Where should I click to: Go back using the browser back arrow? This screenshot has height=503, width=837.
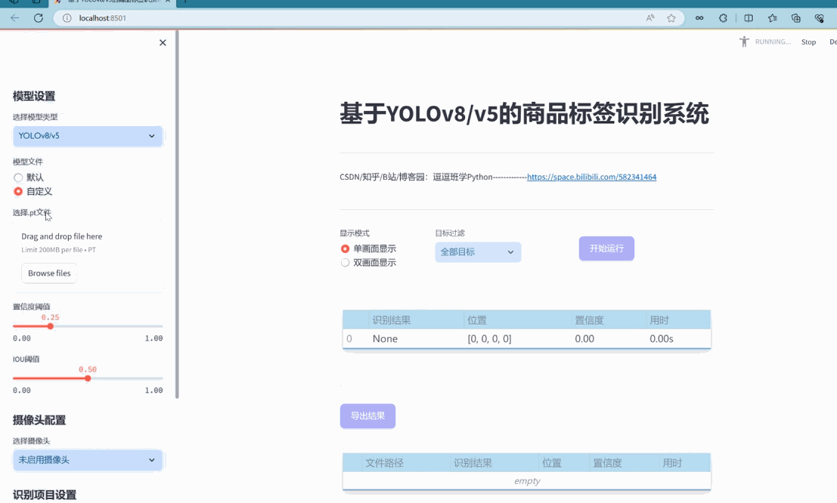click(15, 18)
